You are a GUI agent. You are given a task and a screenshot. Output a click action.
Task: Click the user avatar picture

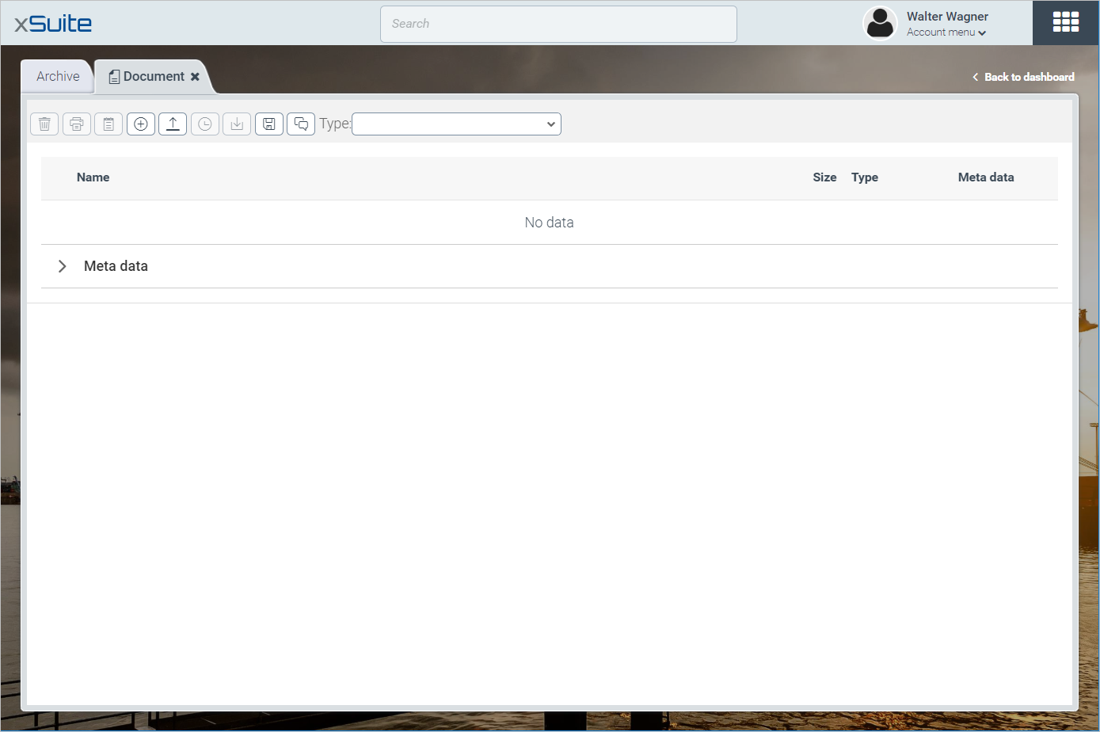[x=880, y=23]
